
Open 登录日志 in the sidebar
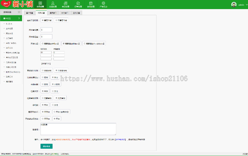point(9,77)
